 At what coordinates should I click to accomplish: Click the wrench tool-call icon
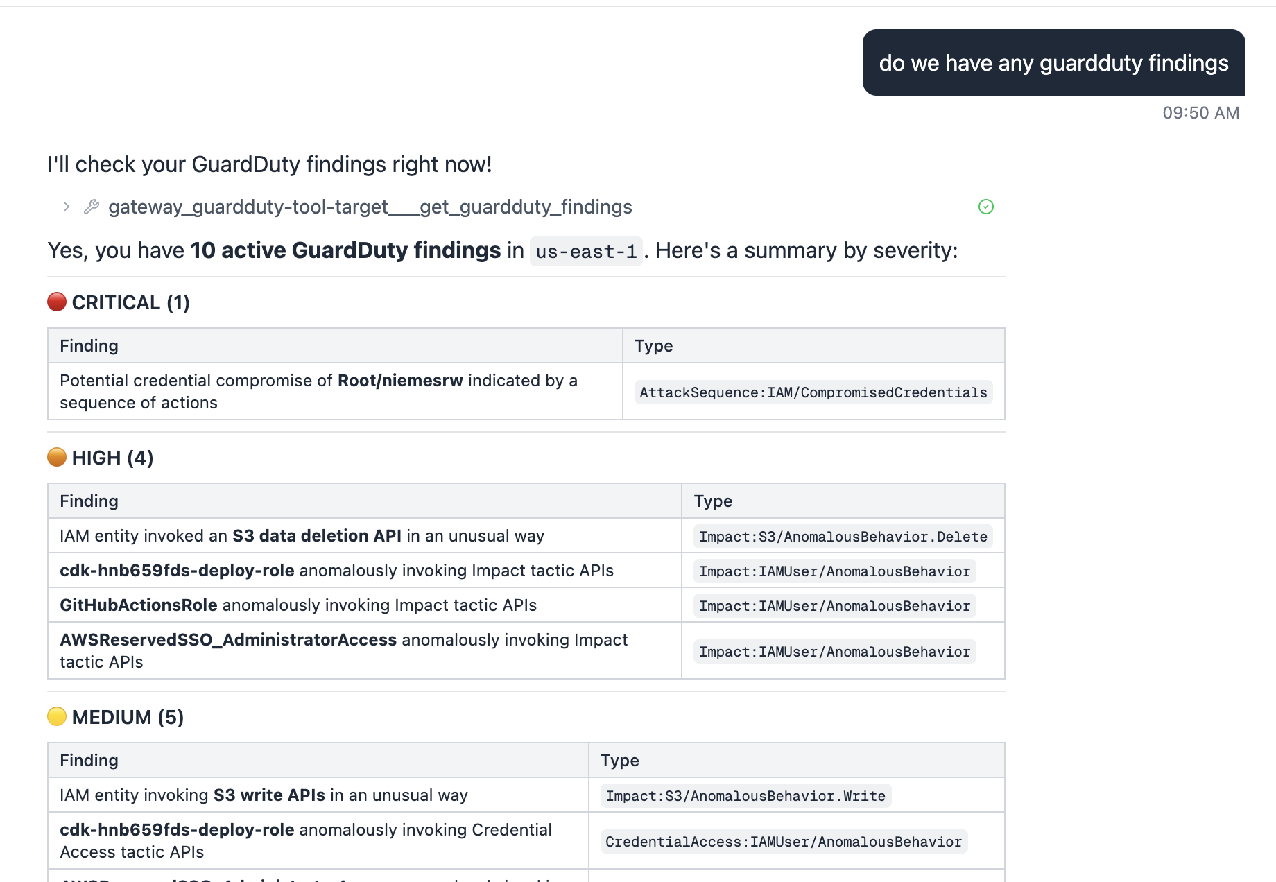[91, 207]
